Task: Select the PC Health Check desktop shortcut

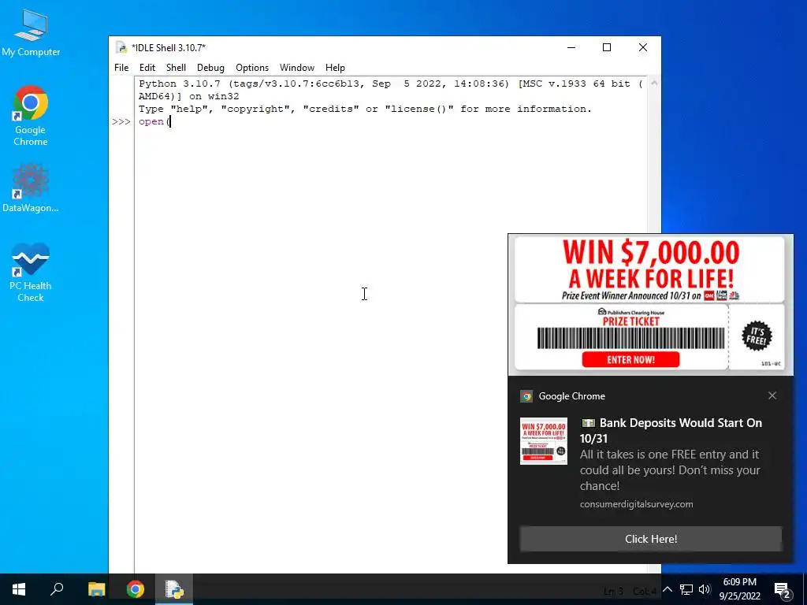Action: (31, 273)
